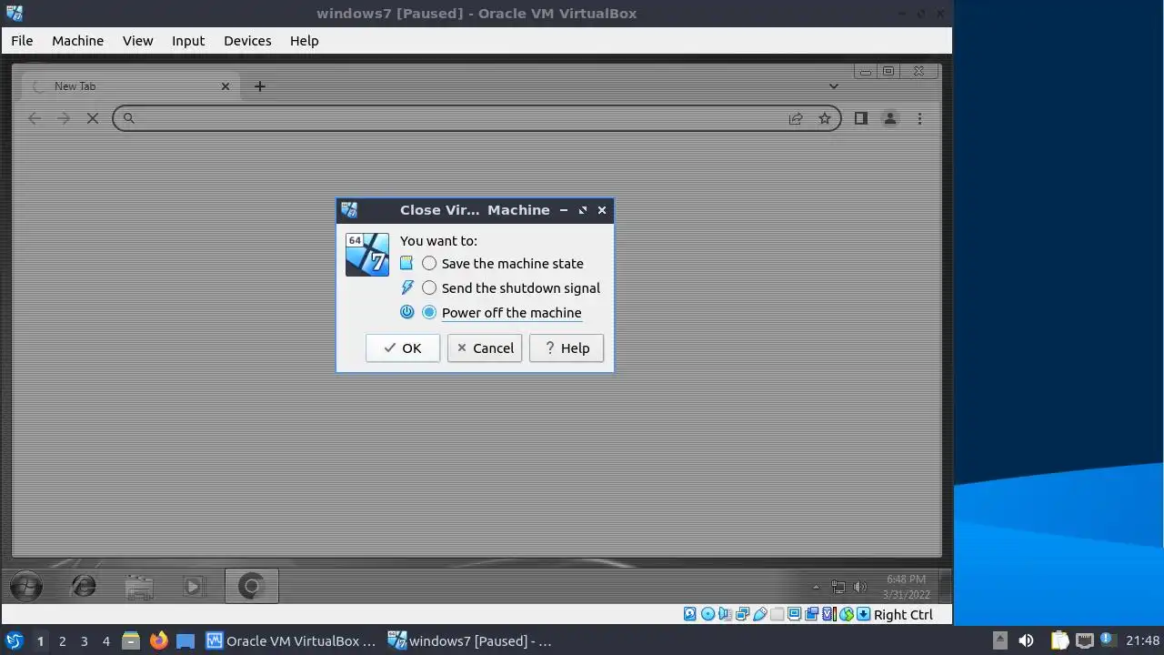Click recording status bar icon
This screenshot has height=655, width=1164.
811,614
